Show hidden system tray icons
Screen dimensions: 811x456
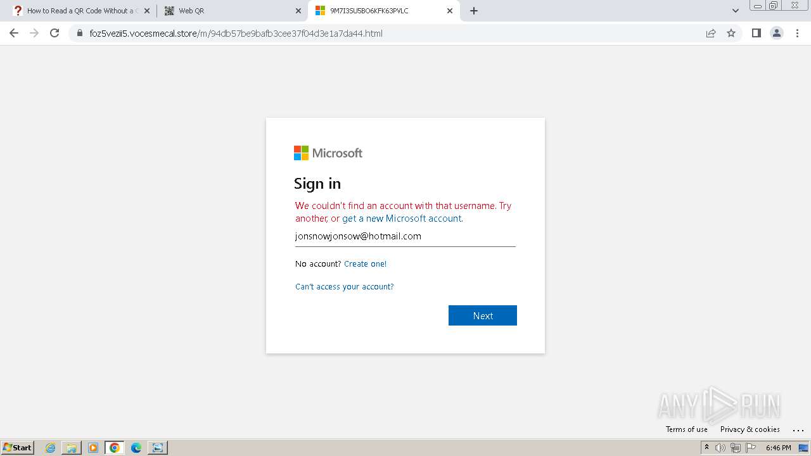click(x=706, y=448)
